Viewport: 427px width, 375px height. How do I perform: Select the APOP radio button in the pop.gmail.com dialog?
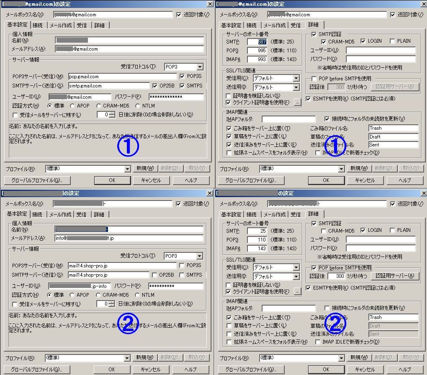[73, 106]
